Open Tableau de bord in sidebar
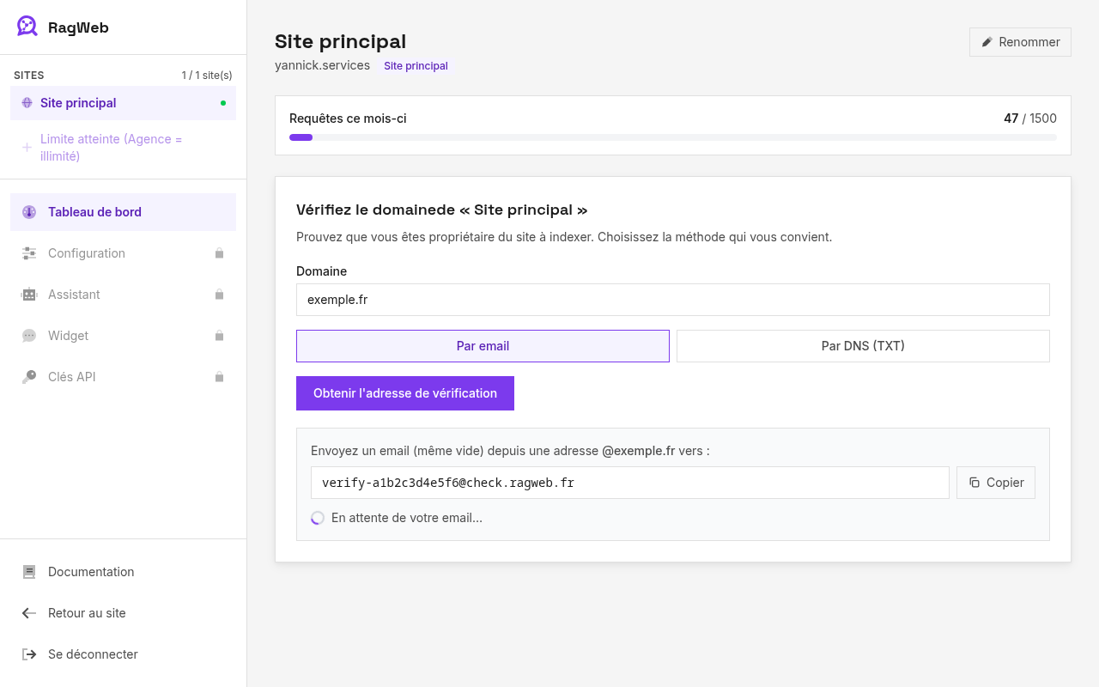Viewport: 1099px width, 687px height. point(123,212)
